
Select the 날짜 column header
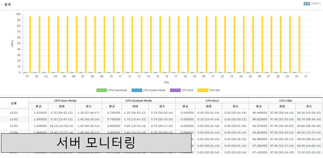tap(14, 103)
